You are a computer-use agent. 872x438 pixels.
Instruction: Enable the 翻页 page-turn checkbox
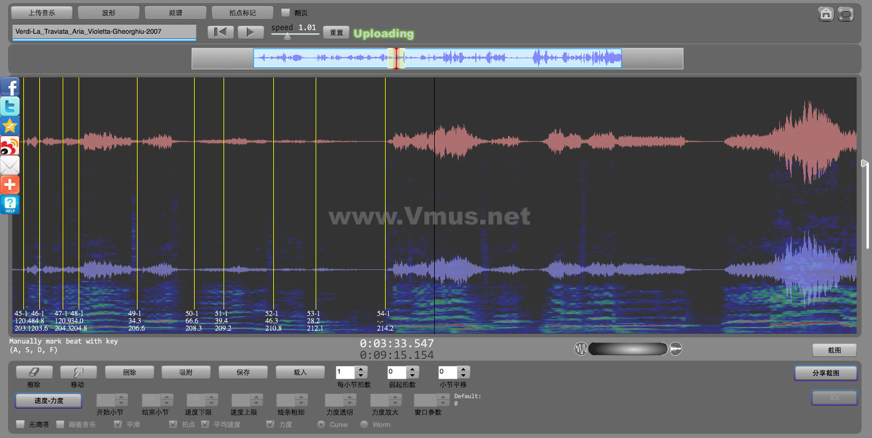tap(286, 12)
